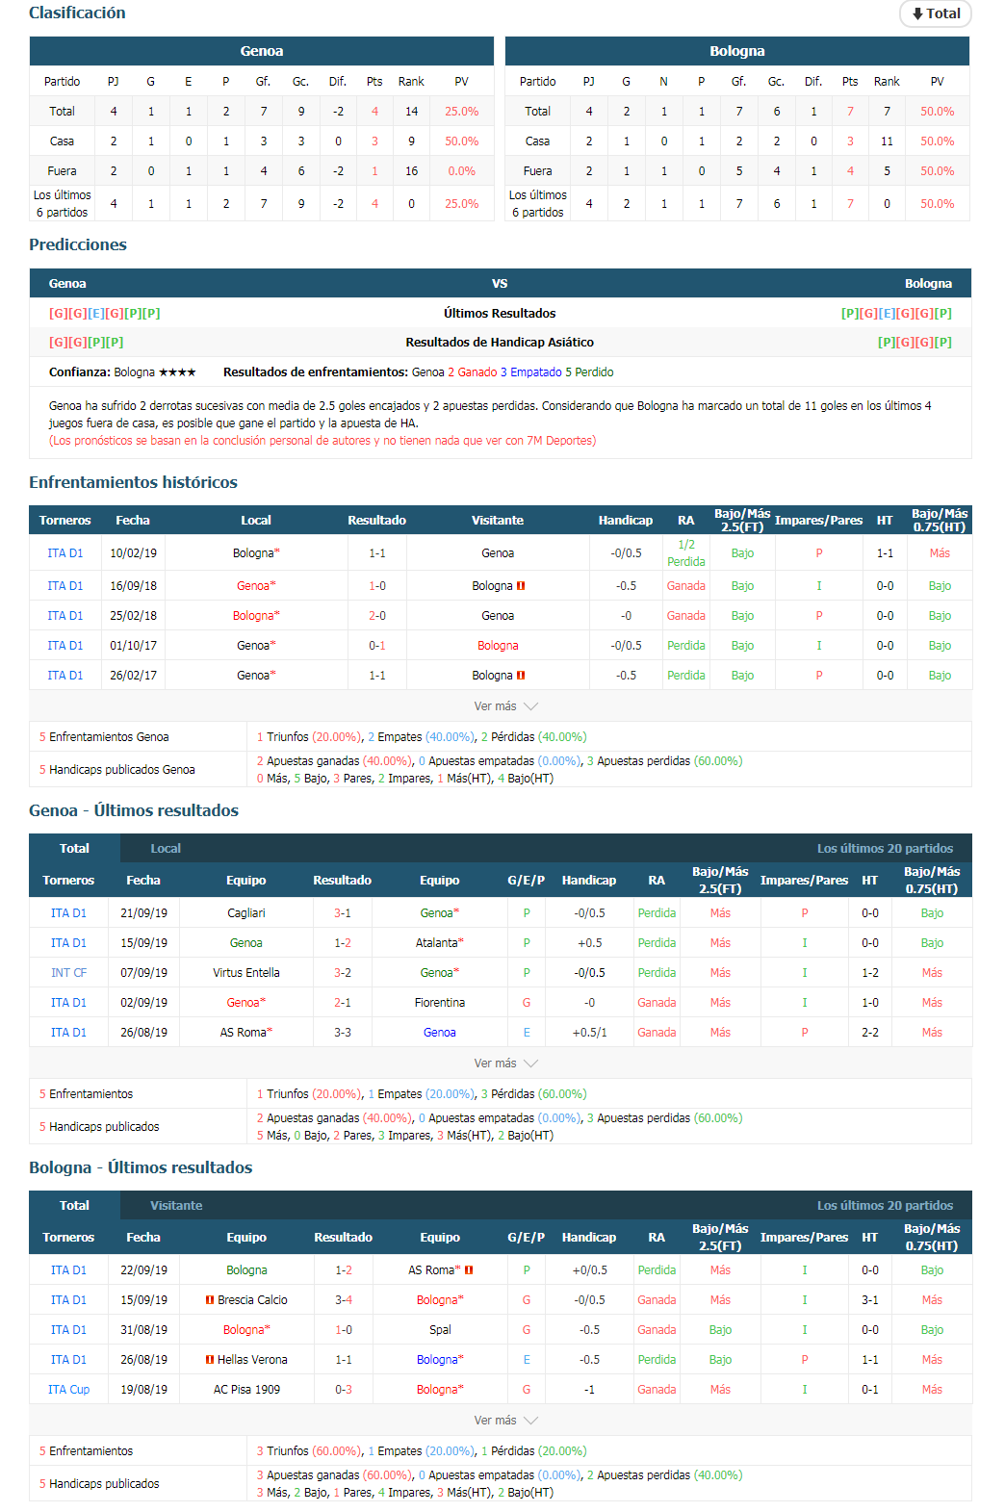Viewport: 1005px width, 1512px height.
Task: Open ITA D1 link for 01/10/17 match
Action: coord(65,645)
